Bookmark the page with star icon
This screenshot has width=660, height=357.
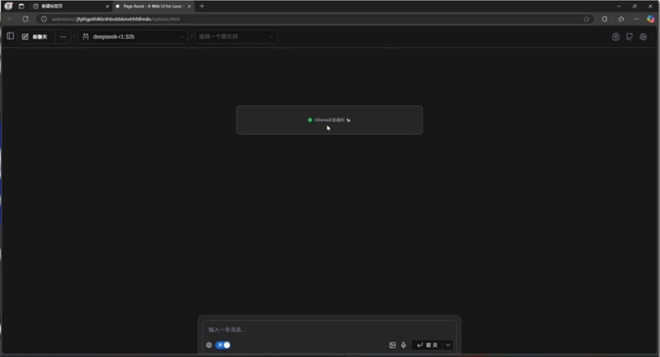586,19
